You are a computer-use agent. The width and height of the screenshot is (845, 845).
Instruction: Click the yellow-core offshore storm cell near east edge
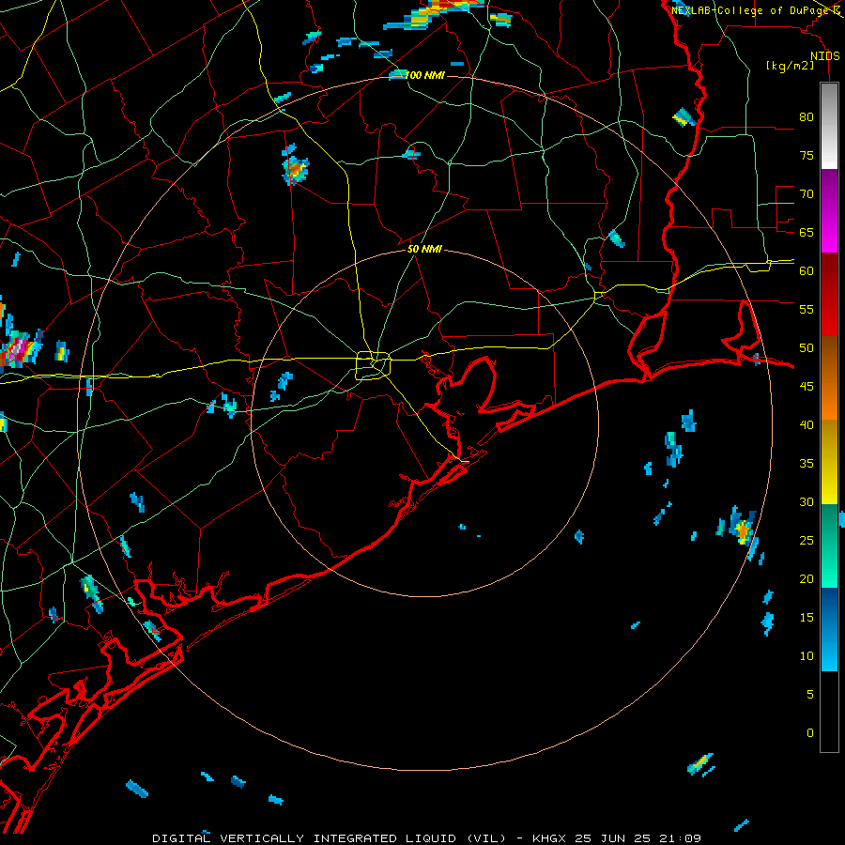pyautogui.click(x=742, y=530)
